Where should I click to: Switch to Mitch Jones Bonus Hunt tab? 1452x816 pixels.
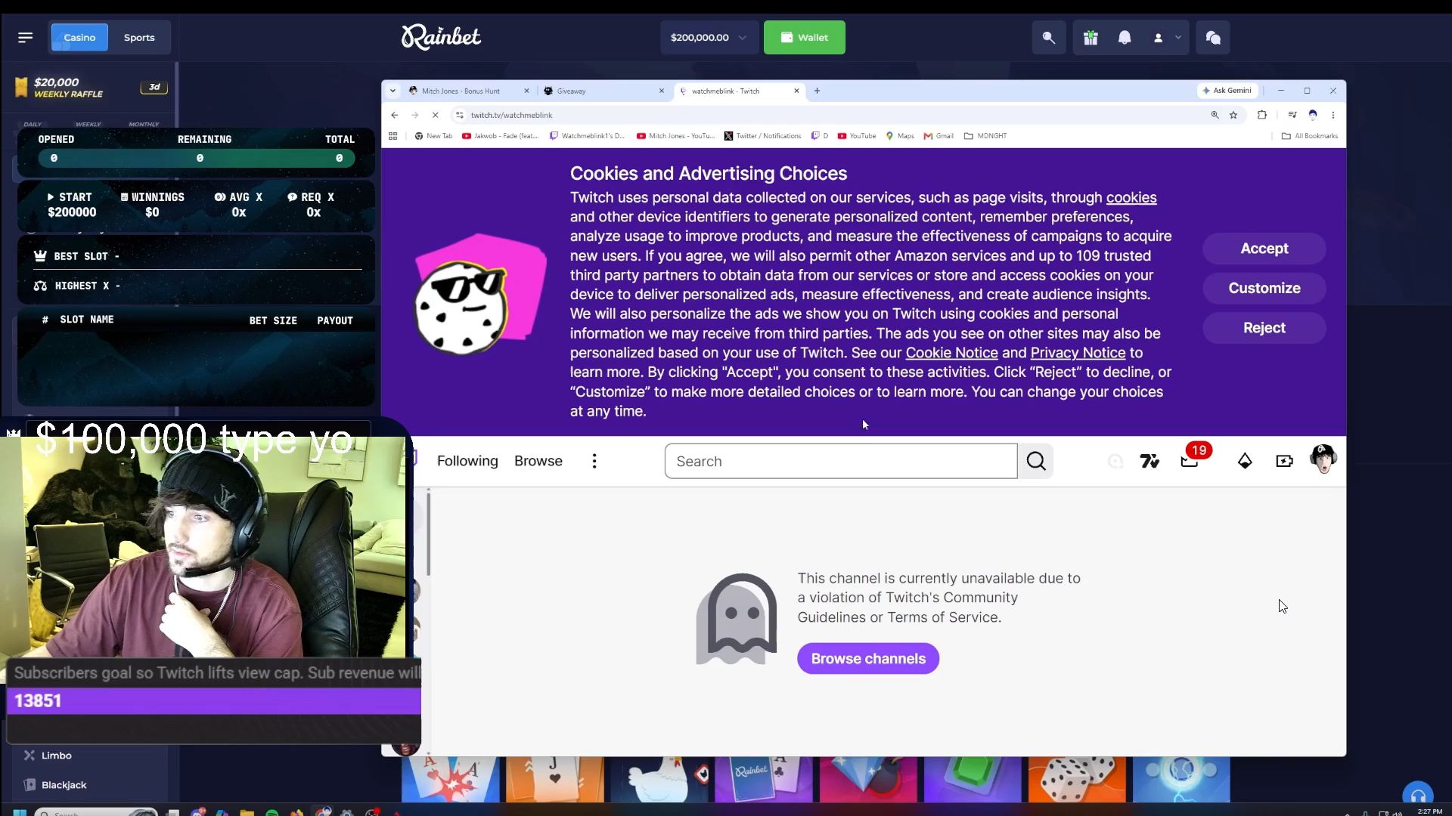tap(461, 91)
